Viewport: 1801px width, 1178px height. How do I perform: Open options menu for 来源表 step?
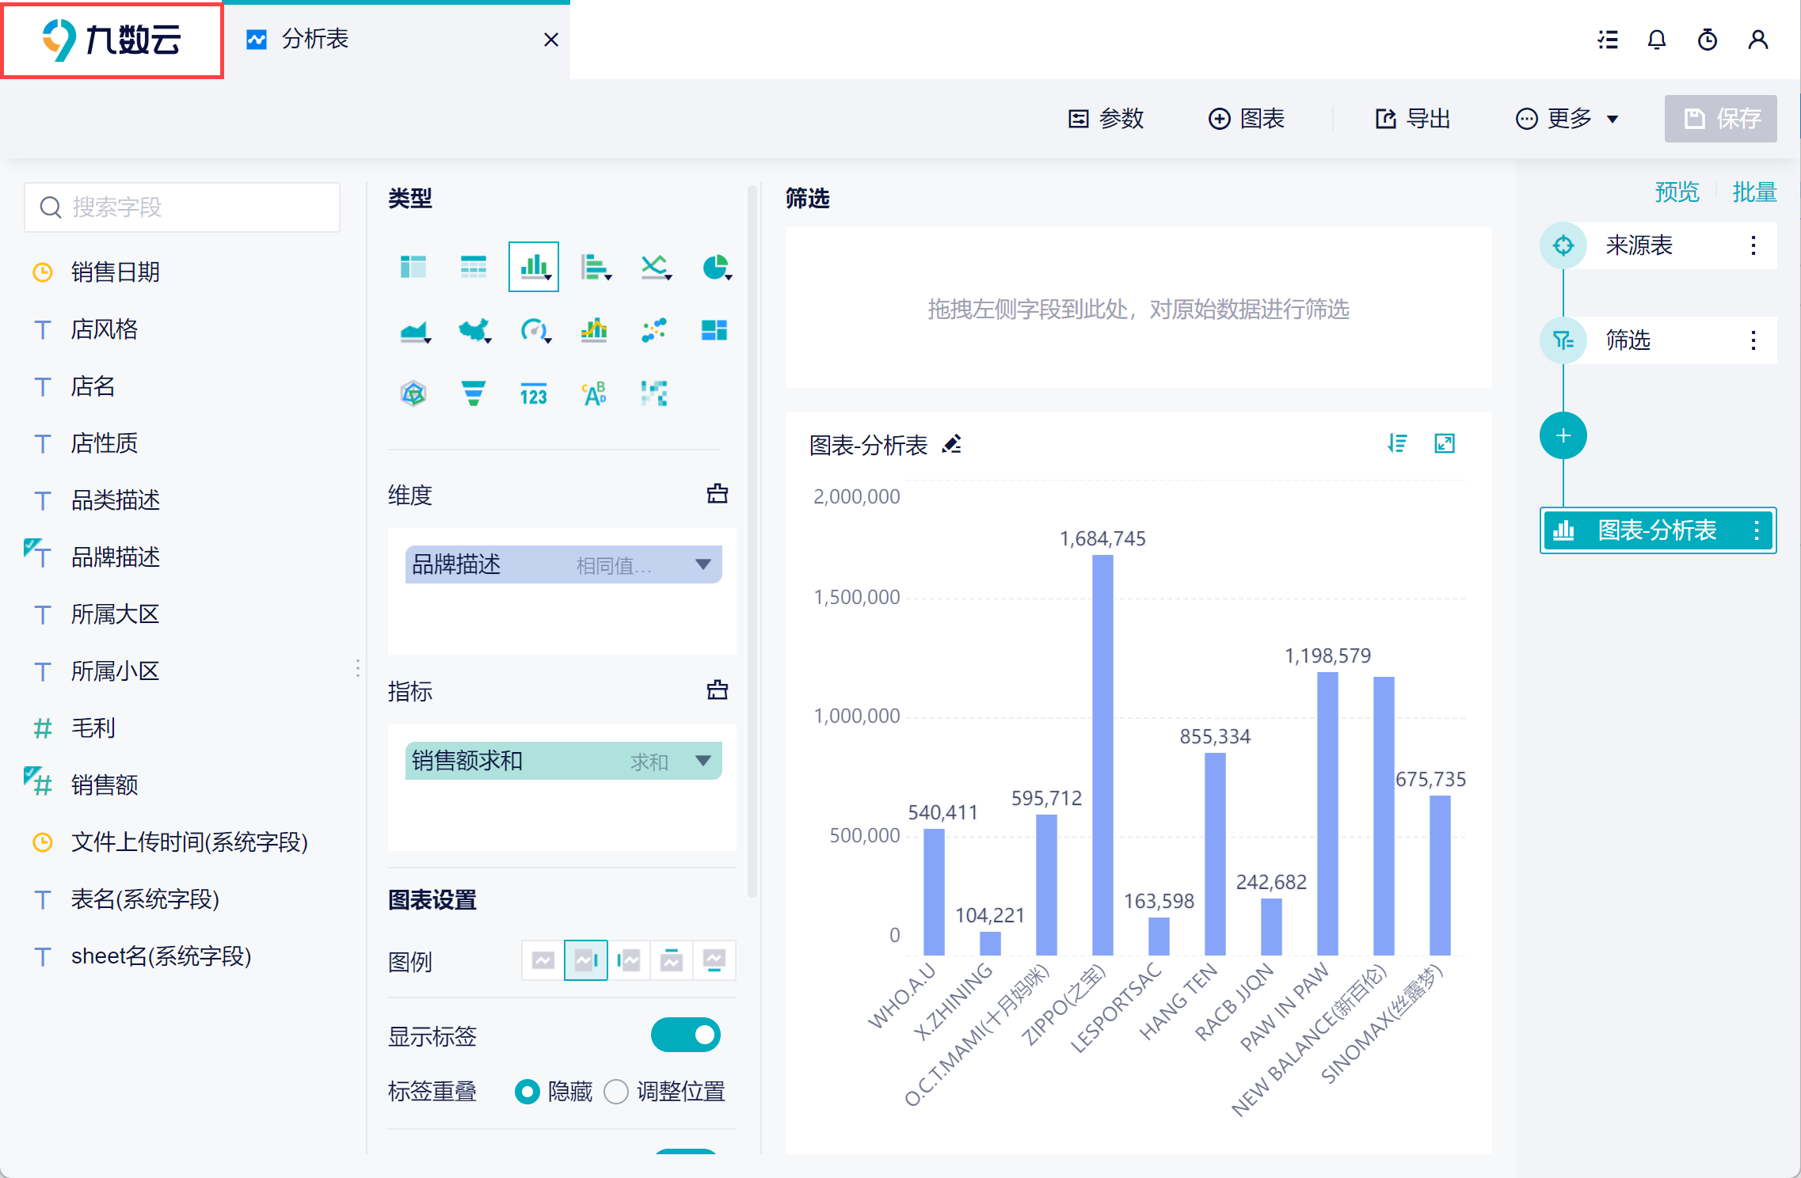pos(1753,245)
